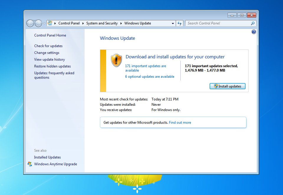Screen dimensions: 283x195
Task: Maximize the Windows Update window
Action: (242, 15)
